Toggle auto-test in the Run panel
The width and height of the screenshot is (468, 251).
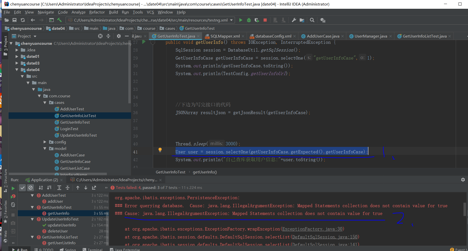pos(13,205)
